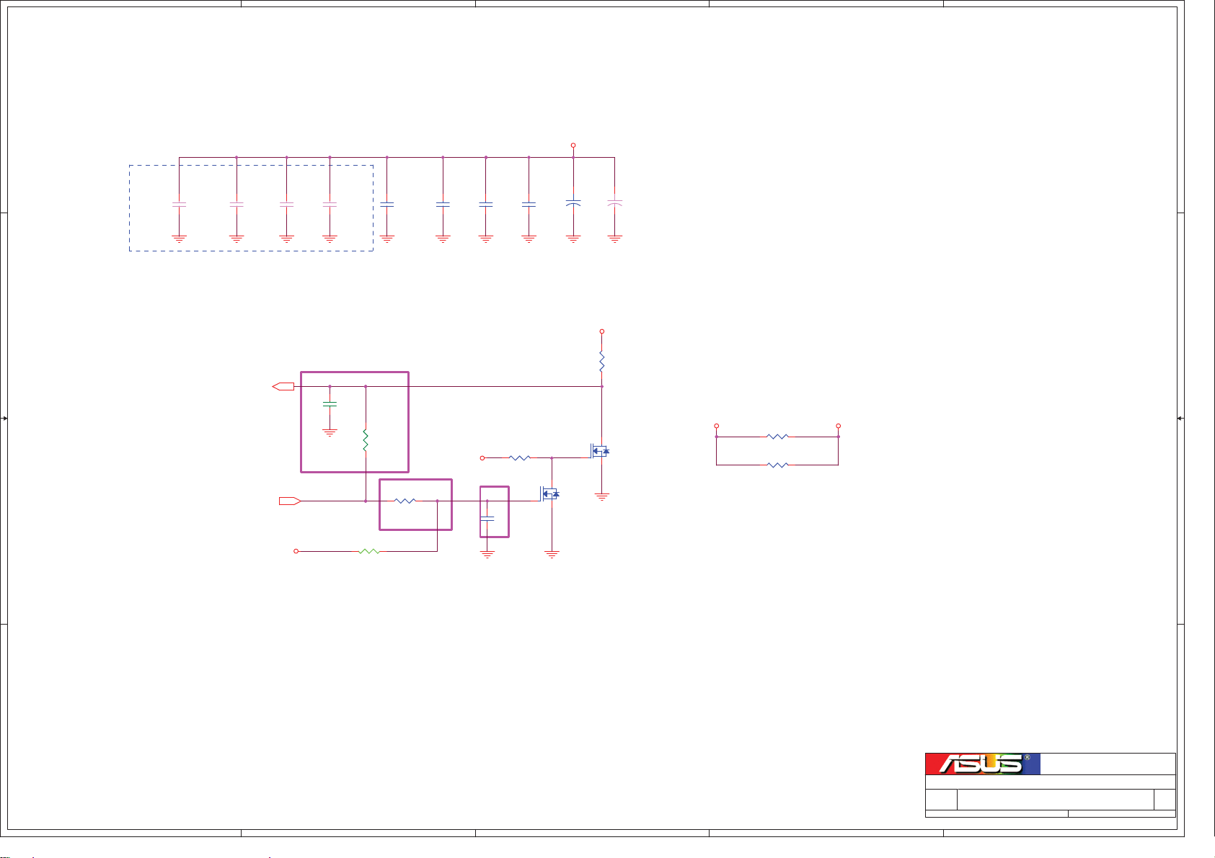Select the blue polarized capacitor in the top capacitor row
The width and height of the screenshot is (1215, 858).
[x=573, y=203]
